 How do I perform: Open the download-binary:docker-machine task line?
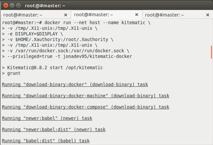click(86, 96)
